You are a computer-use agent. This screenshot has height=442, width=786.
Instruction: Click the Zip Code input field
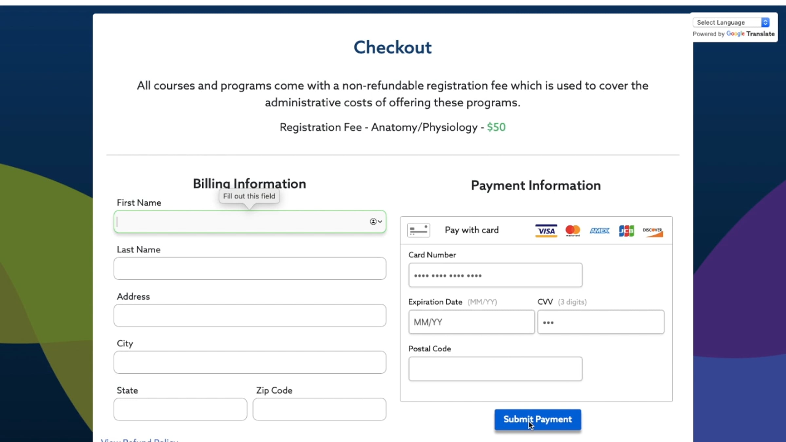[x=319, y=409]
